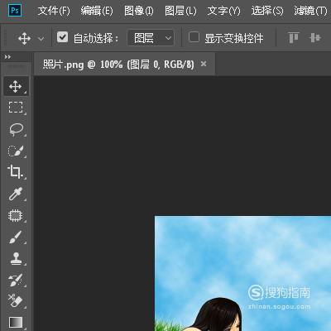This screenshot has height=331, width=331.
Task: Switch to the 照片.png document tab
Action: coord(118,65)
